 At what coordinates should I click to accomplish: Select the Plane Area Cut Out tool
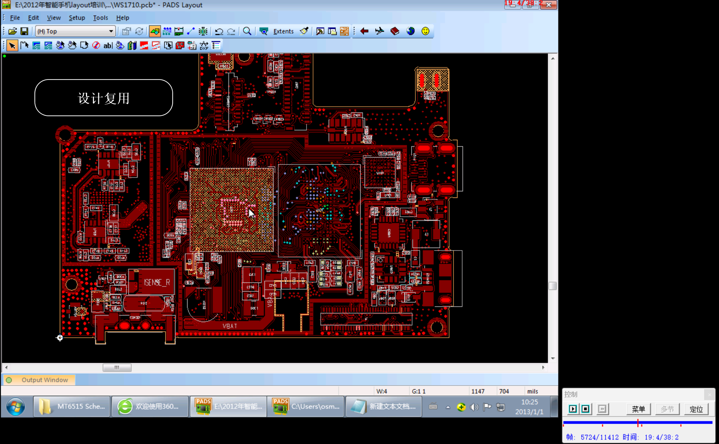click(x=156, y=45)
